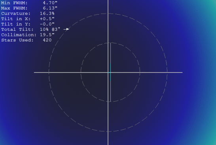Click the tilt direction arrow icon
Screen dimensions: 216x145
(66, 29)
